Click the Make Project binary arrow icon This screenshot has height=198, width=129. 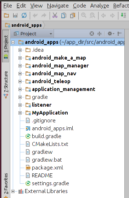[x=123, y=15]
